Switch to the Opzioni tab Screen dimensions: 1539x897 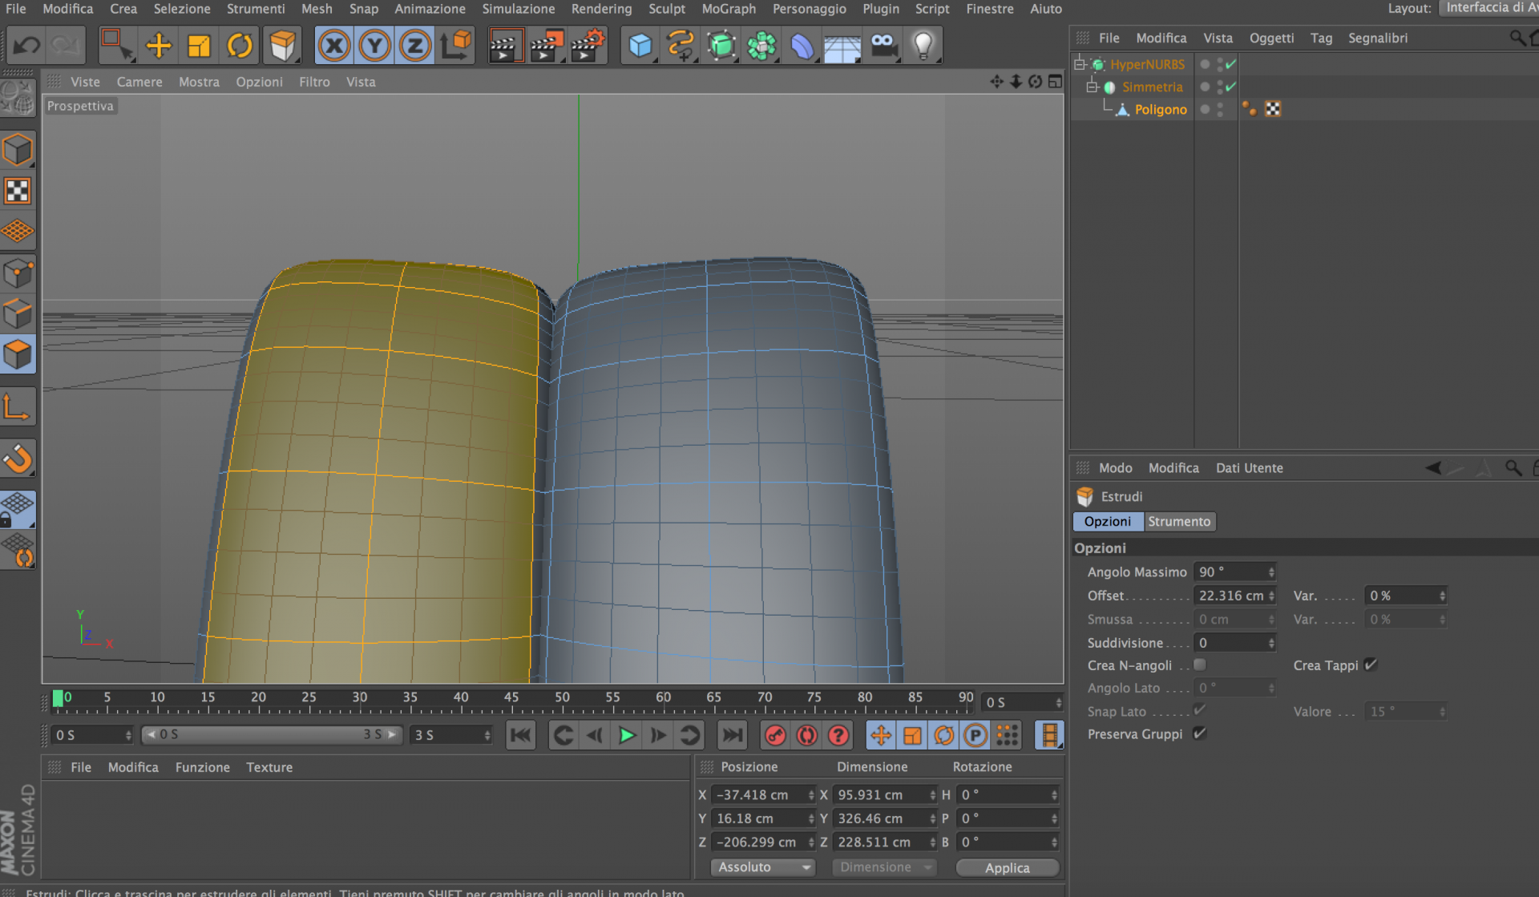click(x=1108, y=522)
